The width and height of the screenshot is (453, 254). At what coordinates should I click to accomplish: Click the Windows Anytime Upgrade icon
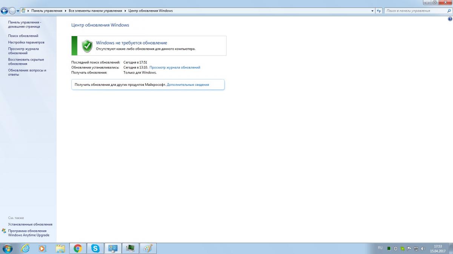[4, 231]
